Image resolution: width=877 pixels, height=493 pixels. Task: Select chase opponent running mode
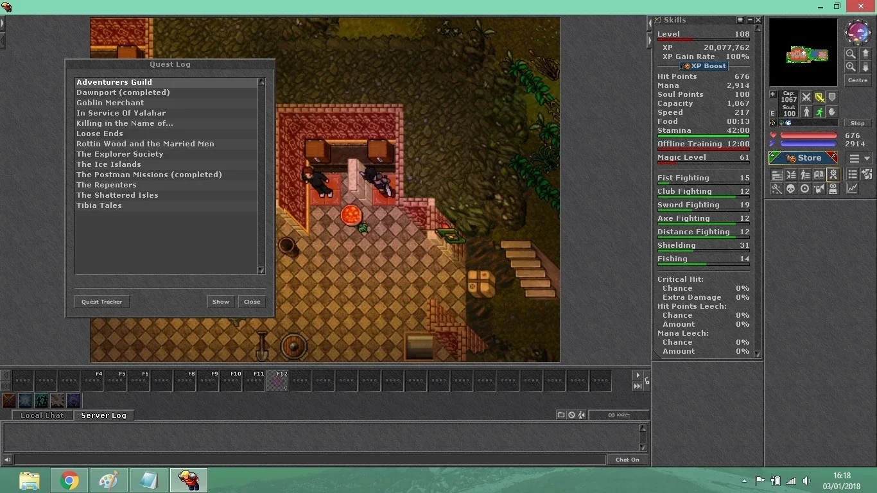(819, 112)
